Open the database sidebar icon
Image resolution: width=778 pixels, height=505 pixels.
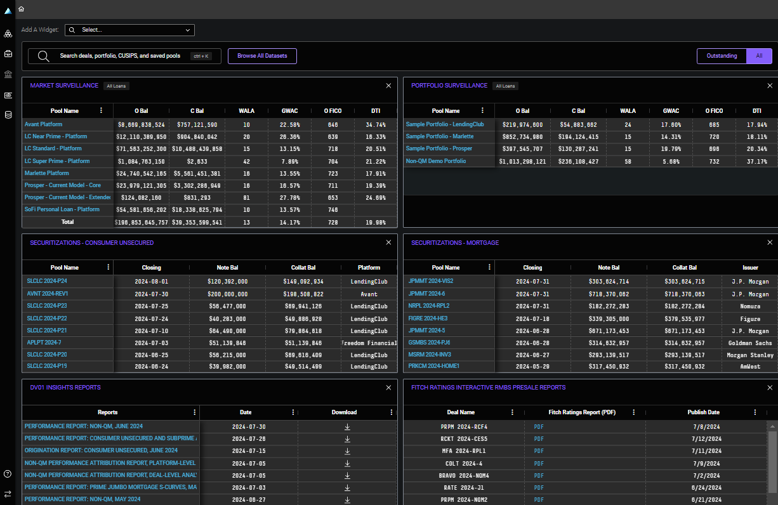click(8, 115)
